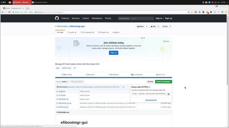Click the blue Sign up button in banner
The width and height of the screenshot is (229, 128).
click(113, 53)
